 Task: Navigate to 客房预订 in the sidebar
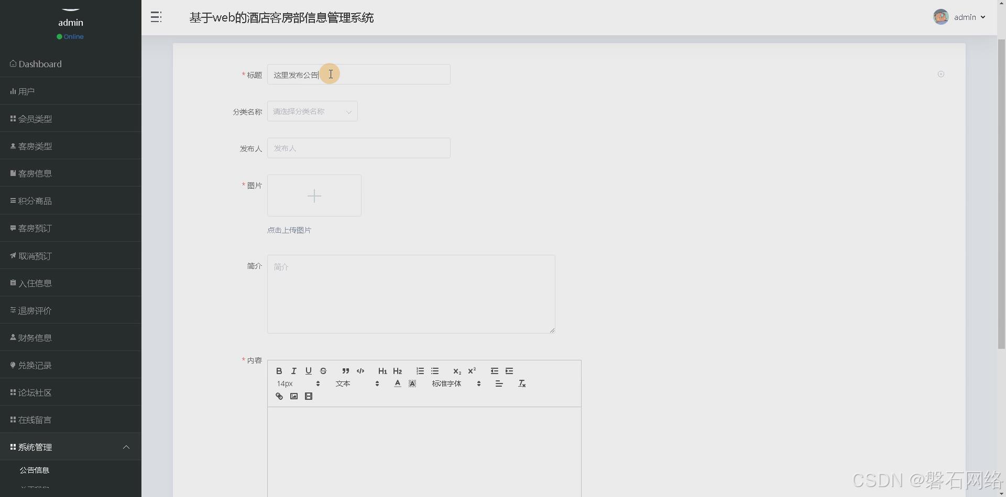(35, 228)
